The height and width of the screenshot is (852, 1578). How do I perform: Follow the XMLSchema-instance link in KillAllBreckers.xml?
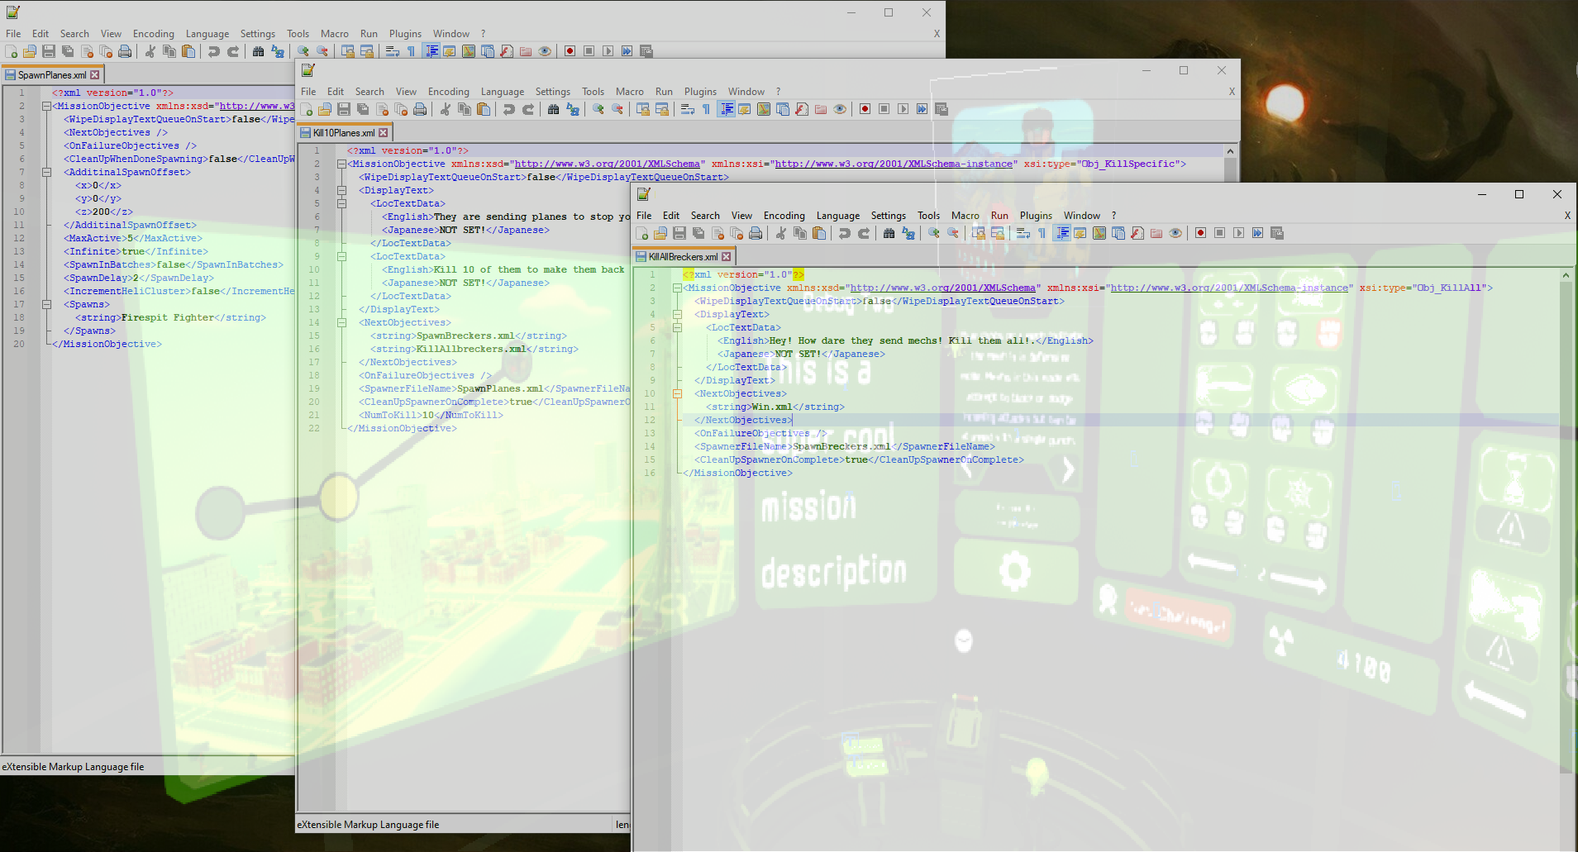tap(1232, 288)
